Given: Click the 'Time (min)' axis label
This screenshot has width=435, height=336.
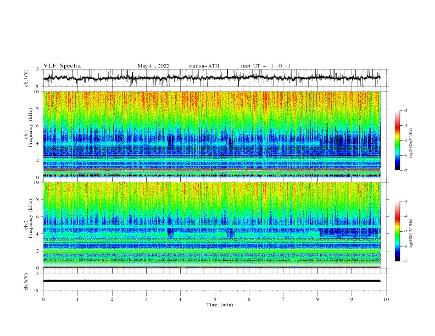Looking at the screenshot, I should [x=220, y=305].
